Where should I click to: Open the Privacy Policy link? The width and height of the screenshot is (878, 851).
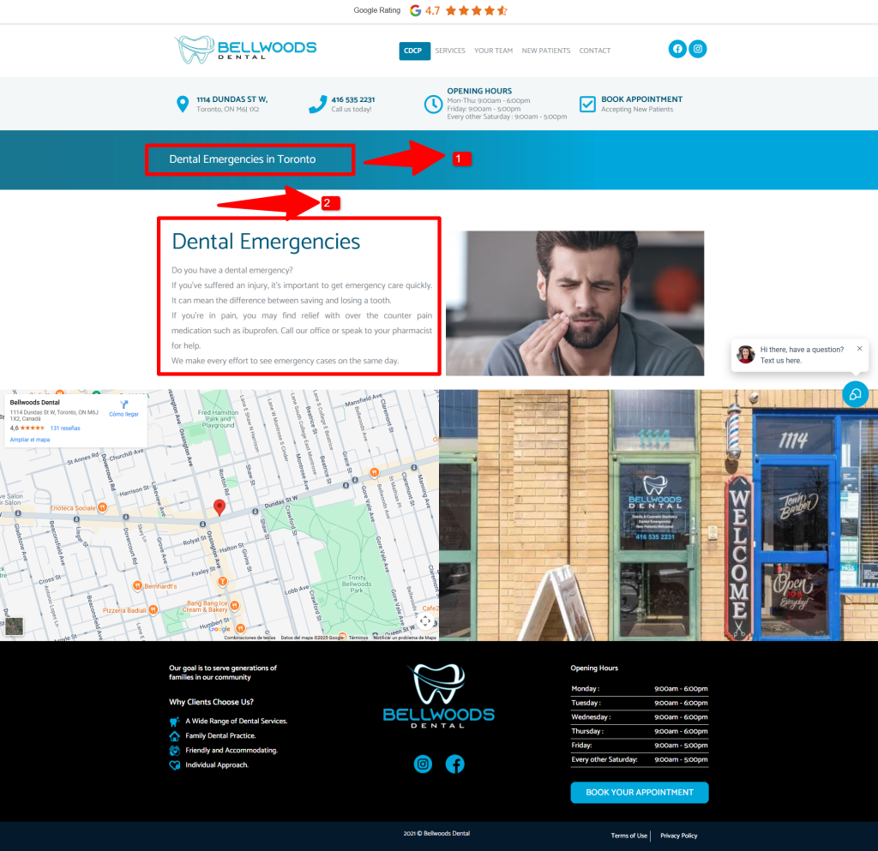[x=678, y=836]
